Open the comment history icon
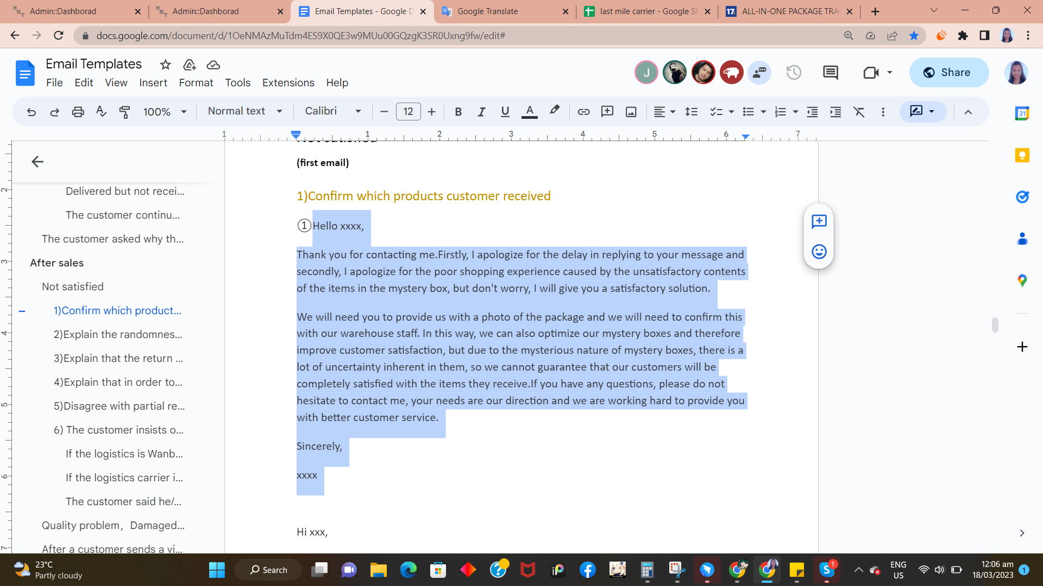1043x586 pixels. click(830, 72)
